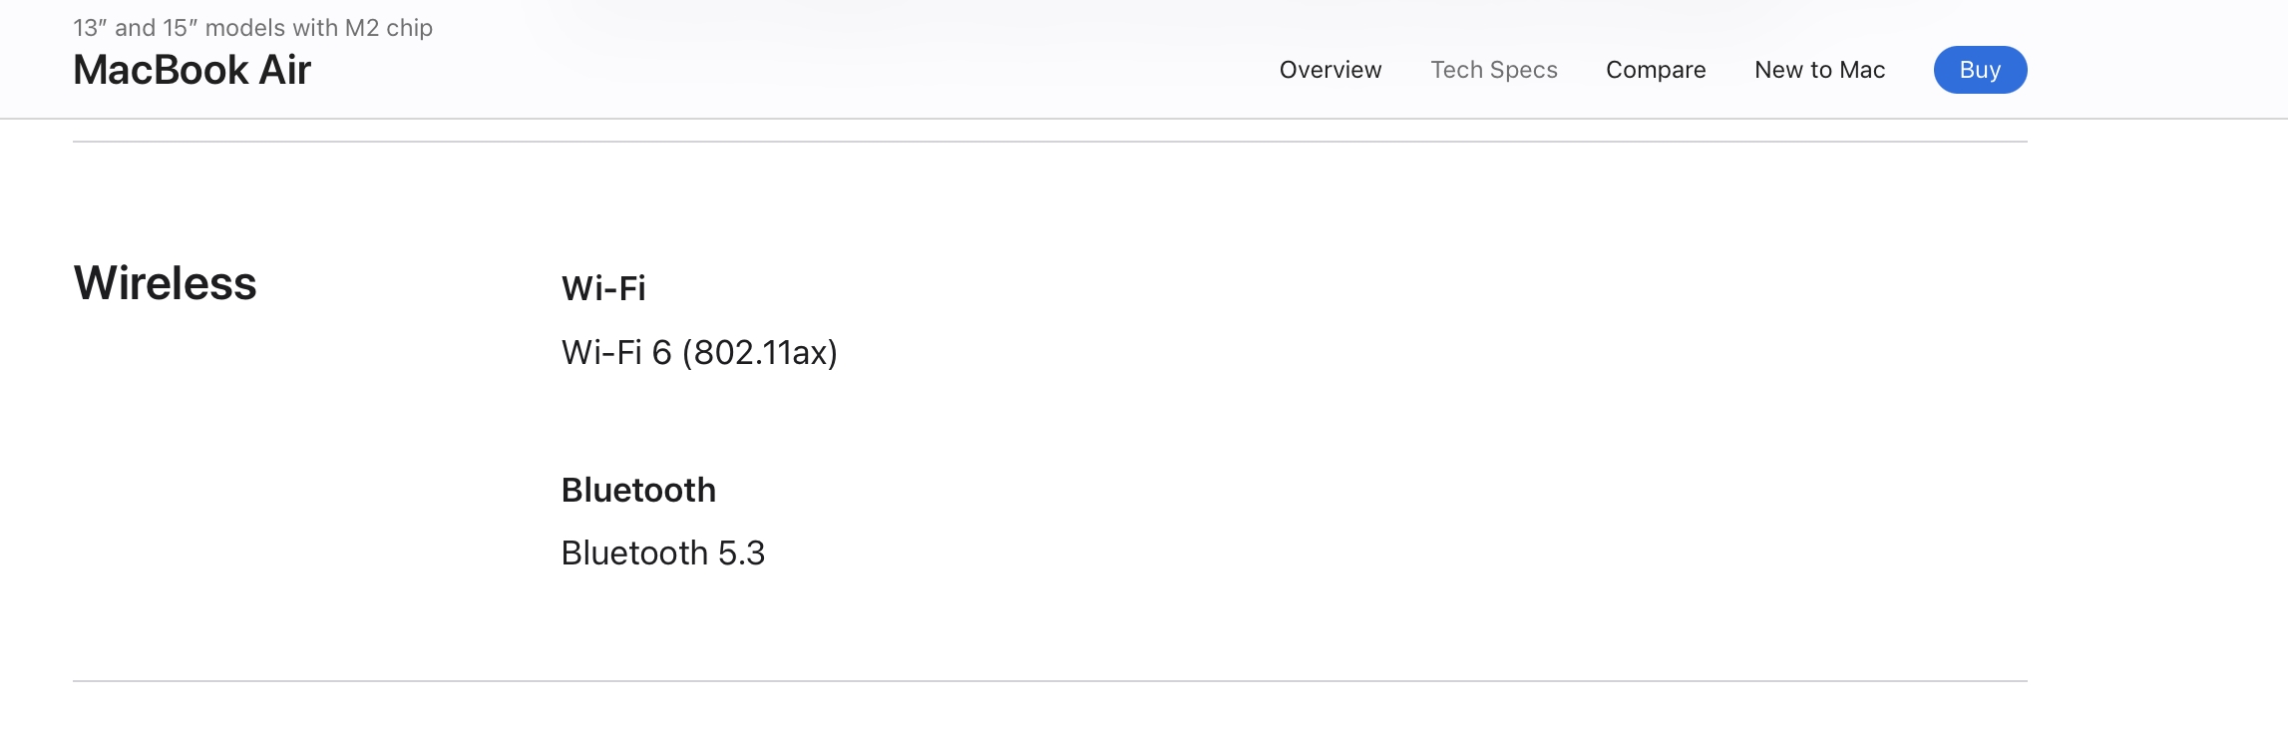Open the New to Mac link
Screen dimensions: 2288x734
[1819, 70]
